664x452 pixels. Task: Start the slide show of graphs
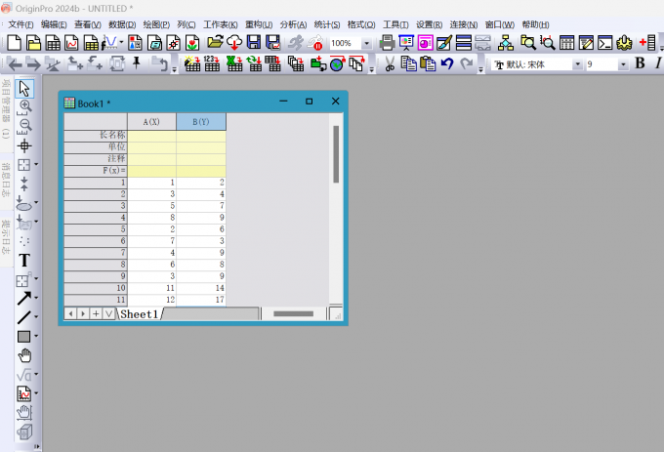point(406,43)
